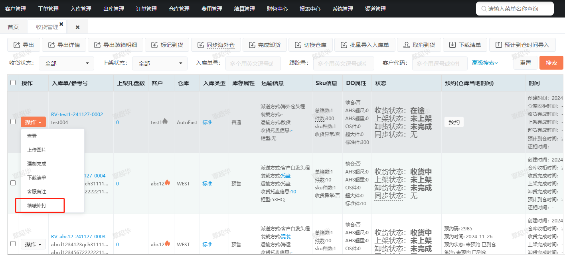Close the untitled empty tab
565x255 pixels.
pyautogui.click(x=77, y=27)
